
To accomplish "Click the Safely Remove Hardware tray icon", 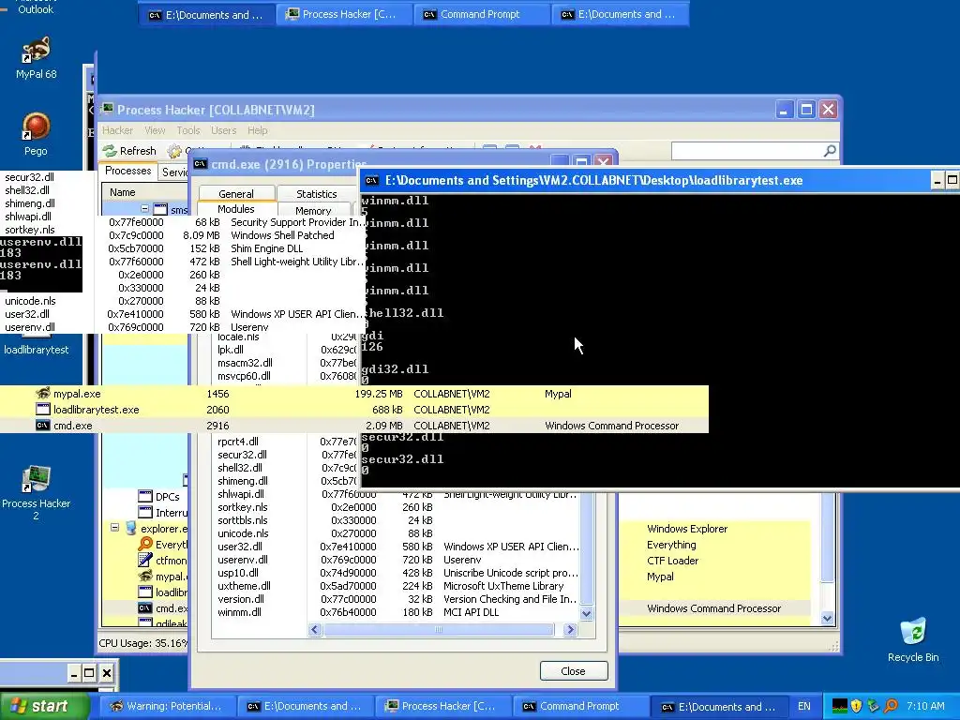I will [x=874, y=706].
